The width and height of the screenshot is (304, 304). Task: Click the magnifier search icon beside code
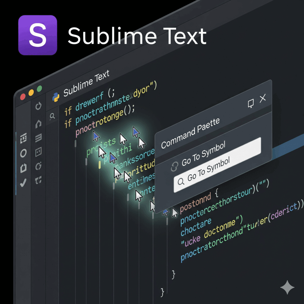[53, 116]
